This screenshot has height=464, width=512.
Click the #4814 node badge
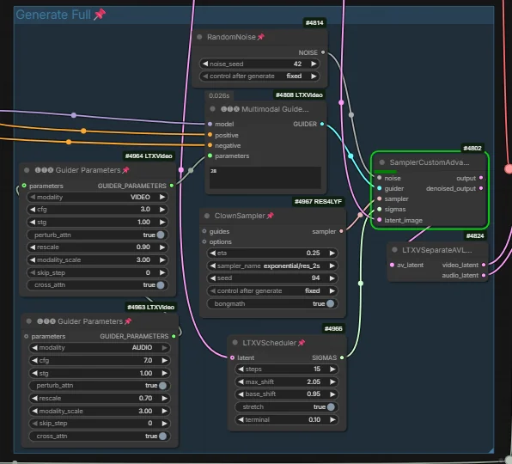314,22
